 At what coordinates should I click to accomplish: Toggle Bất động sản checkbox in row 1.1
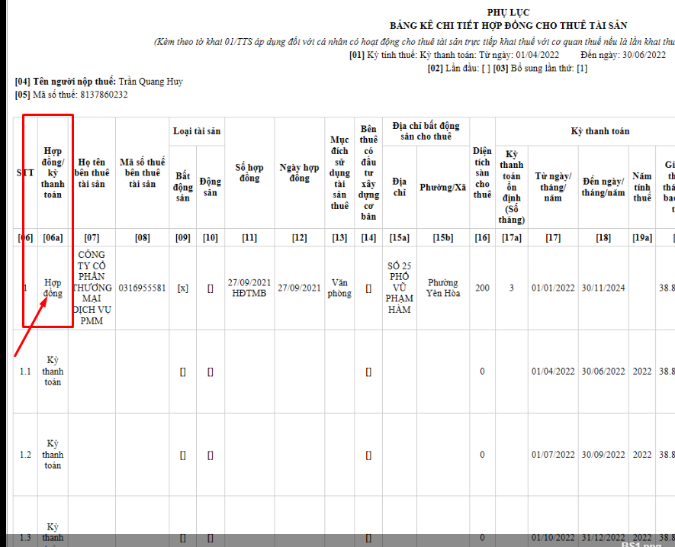(x=182, y=372)
